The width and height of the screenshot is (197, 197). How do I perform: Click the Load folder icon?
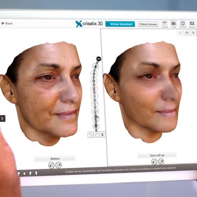174,24
